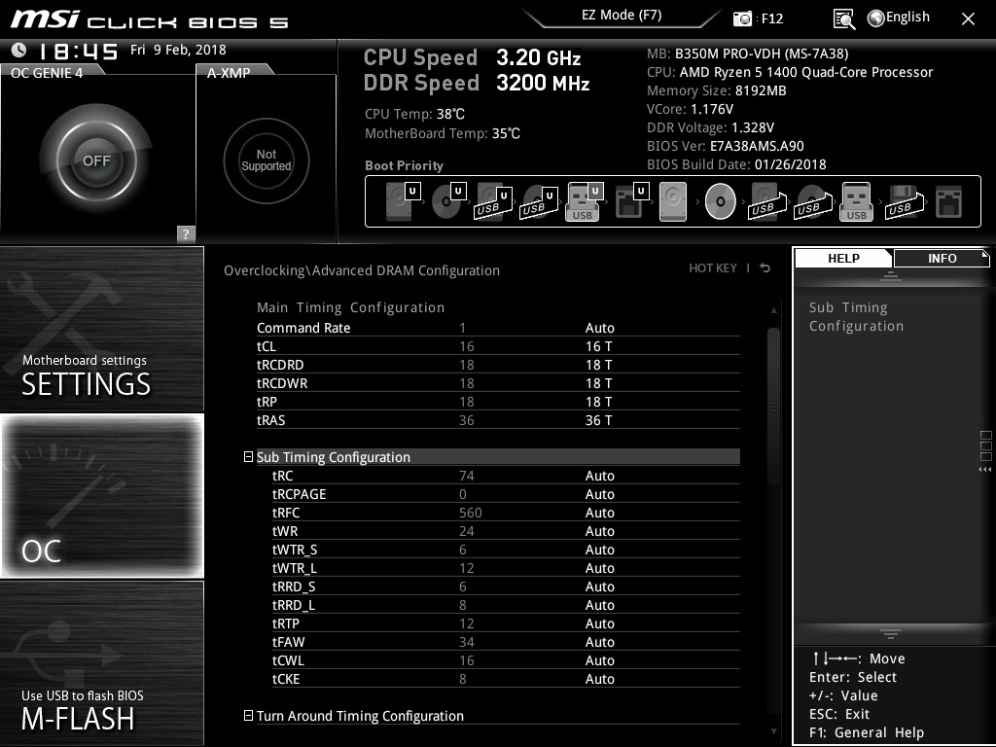Open the tRTP Auto value dropdown
996x747 pixels.
click(x=599, y=623)
